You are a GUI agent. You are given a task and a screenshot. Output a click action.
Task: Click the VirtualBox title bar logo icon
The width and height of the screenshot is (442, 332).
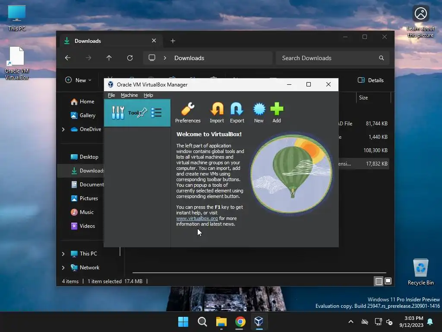coord(110,84)
